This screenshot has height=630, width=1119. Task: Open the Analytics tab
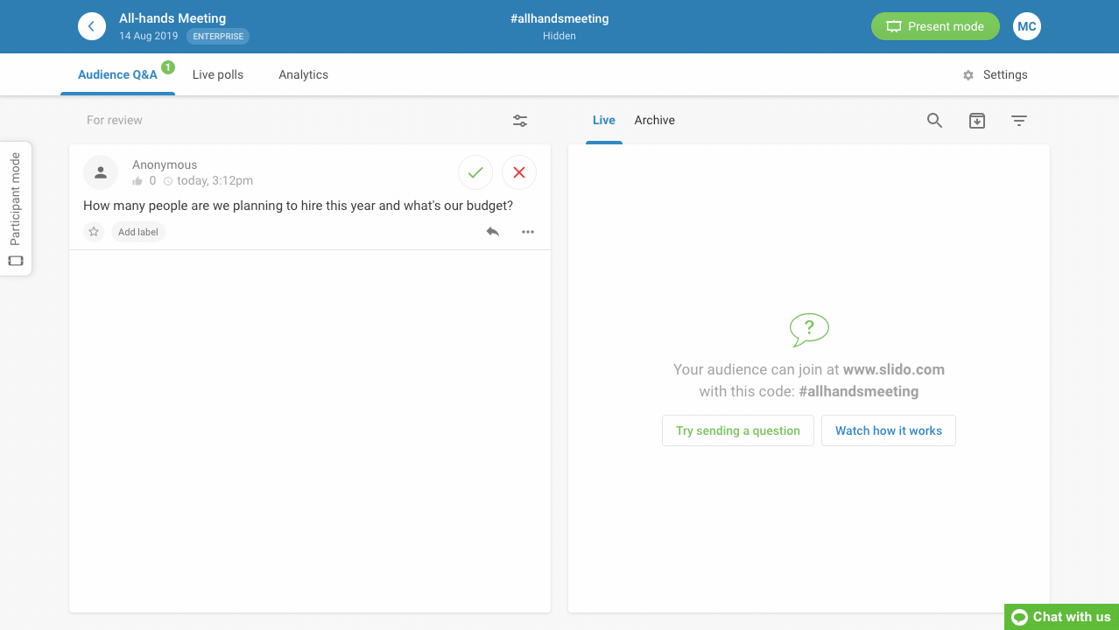click(303, 74)
